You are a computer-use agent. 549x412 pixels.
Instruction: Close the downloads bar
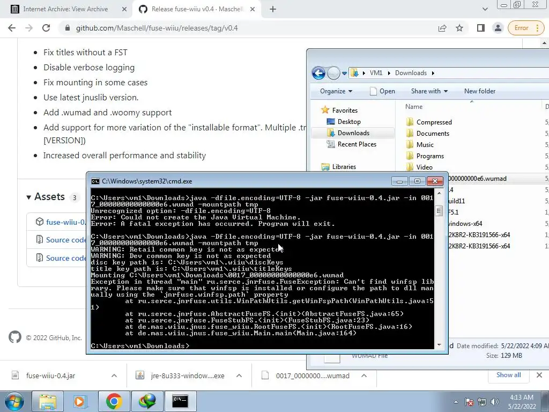[539, 375]
